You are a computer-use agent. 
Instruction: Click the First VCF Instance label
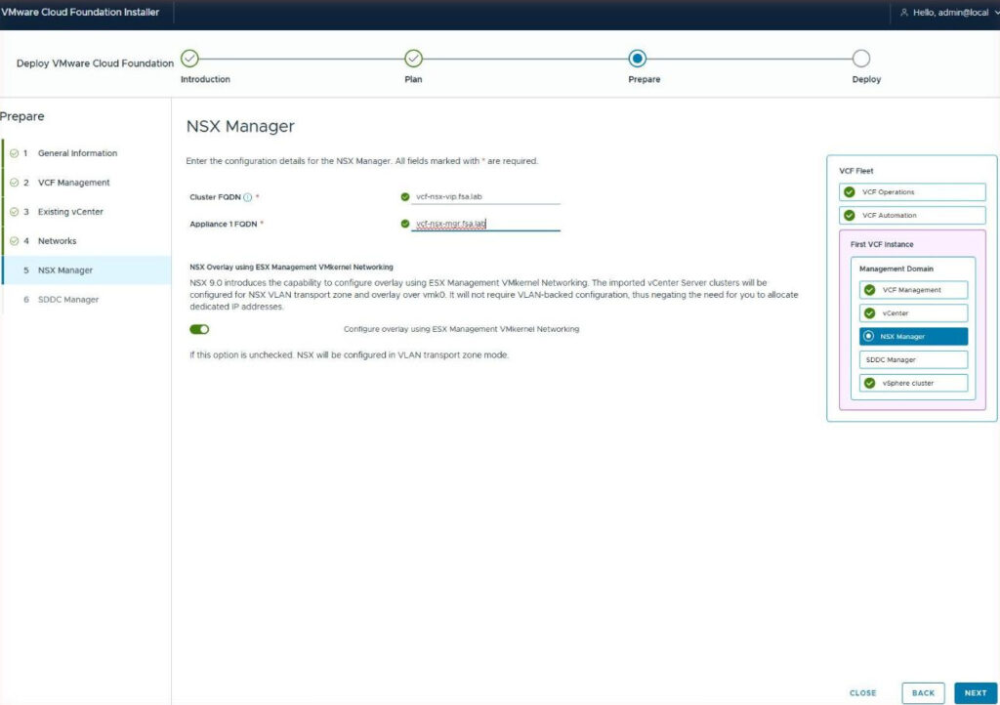882,245
